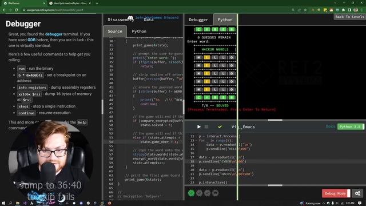The width and height of the screenshot is (366, 206).
Task: Click source line 54 state.game_over
Action: (159, 142)
